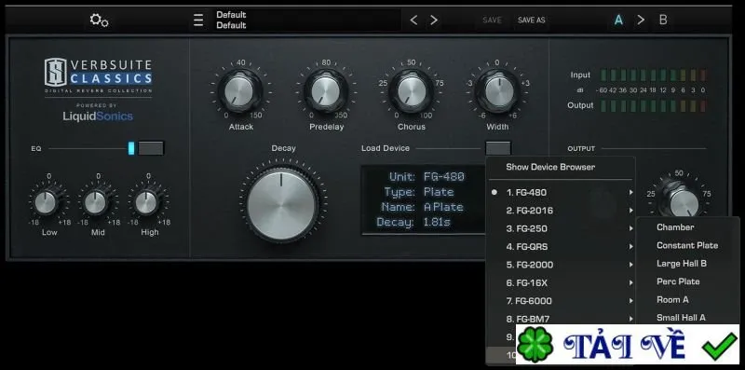Click the Unit: FG-480 display line
Image resolution: width=745 pixels, height=370 pixels.
coord(427,177)
